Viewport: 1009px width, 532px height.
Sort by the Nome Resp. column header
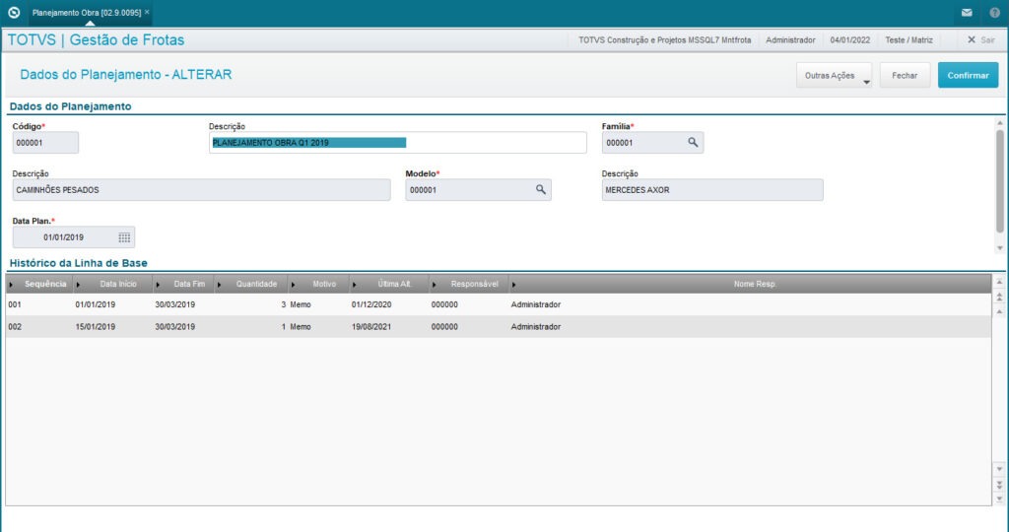click(x=750, y=284)
